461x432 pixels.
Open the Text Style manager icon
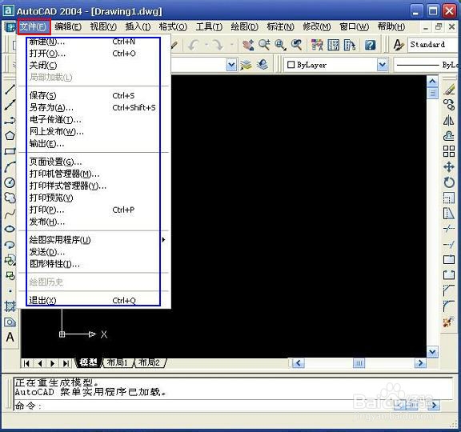pos(399,45)
